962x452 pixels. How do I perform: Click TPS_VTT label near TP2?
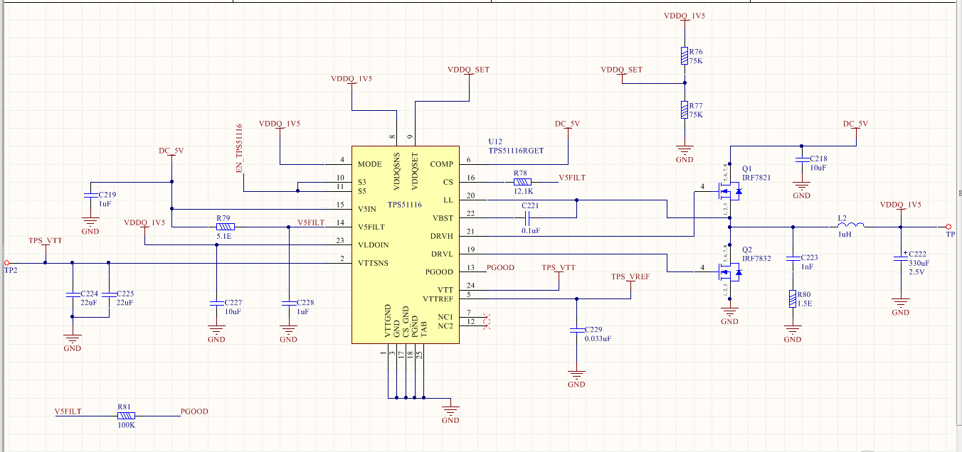[45, 241]
